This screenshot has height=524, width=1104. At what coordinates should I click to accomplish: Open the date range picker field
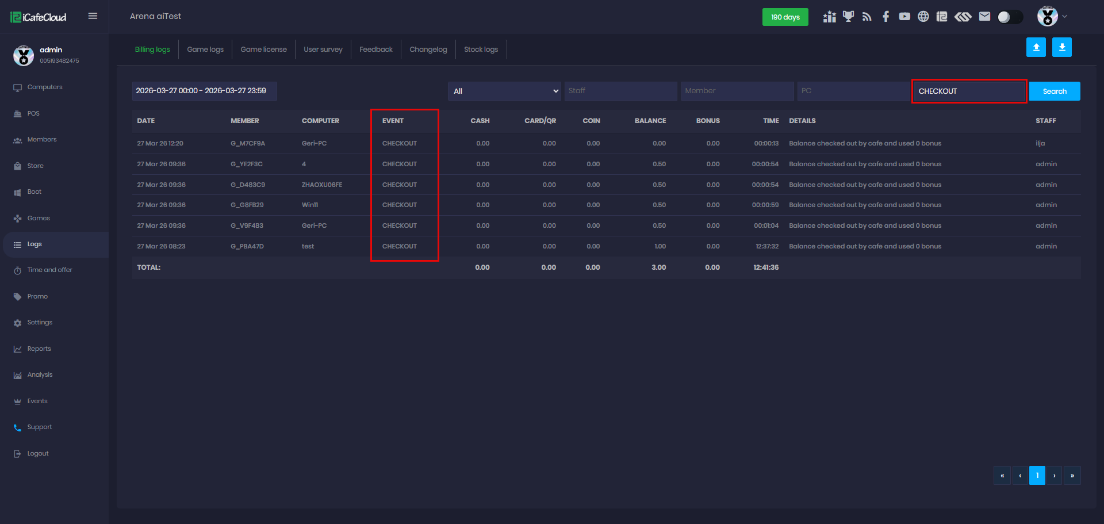(x=204, y=91)
